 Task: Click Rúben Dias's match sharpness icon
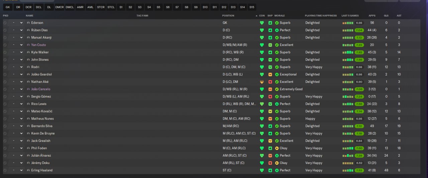(270, 30)
